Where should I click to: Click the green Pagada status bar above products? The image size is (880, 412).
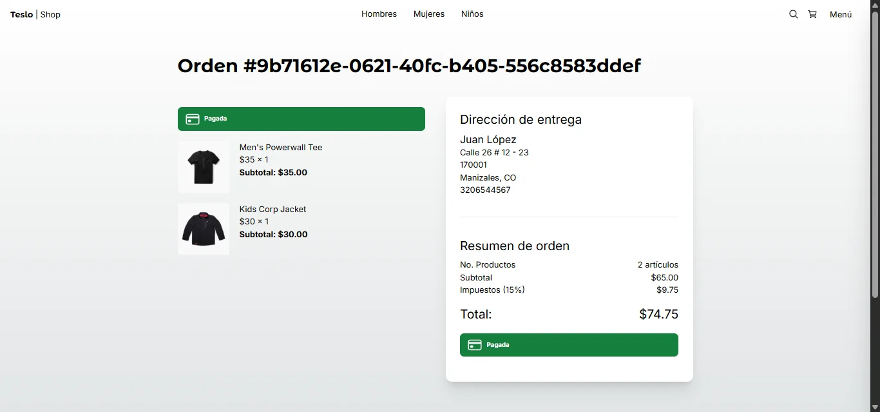click(301, 119)
